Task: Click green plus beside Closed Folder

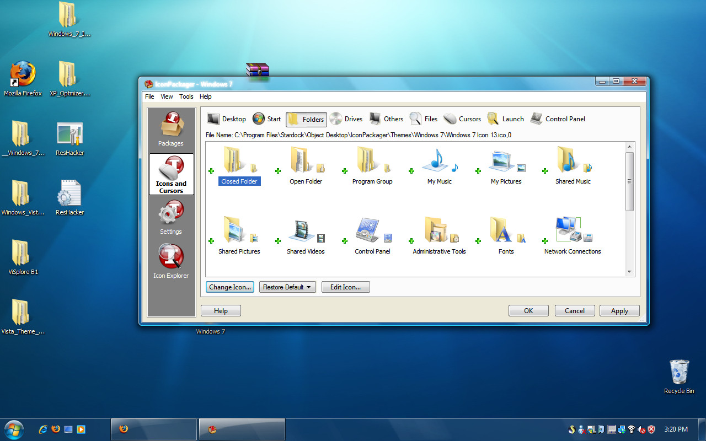Action: click(211, 171)
